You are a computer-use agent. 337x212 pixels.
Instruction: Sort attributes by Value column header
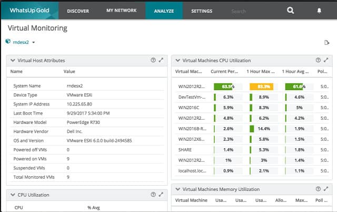[x=69, y=71]
